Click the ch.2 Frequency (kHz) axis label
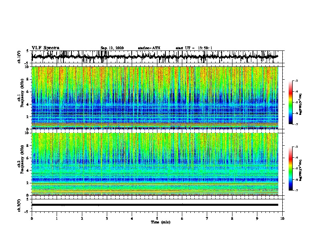 (21, 159)
